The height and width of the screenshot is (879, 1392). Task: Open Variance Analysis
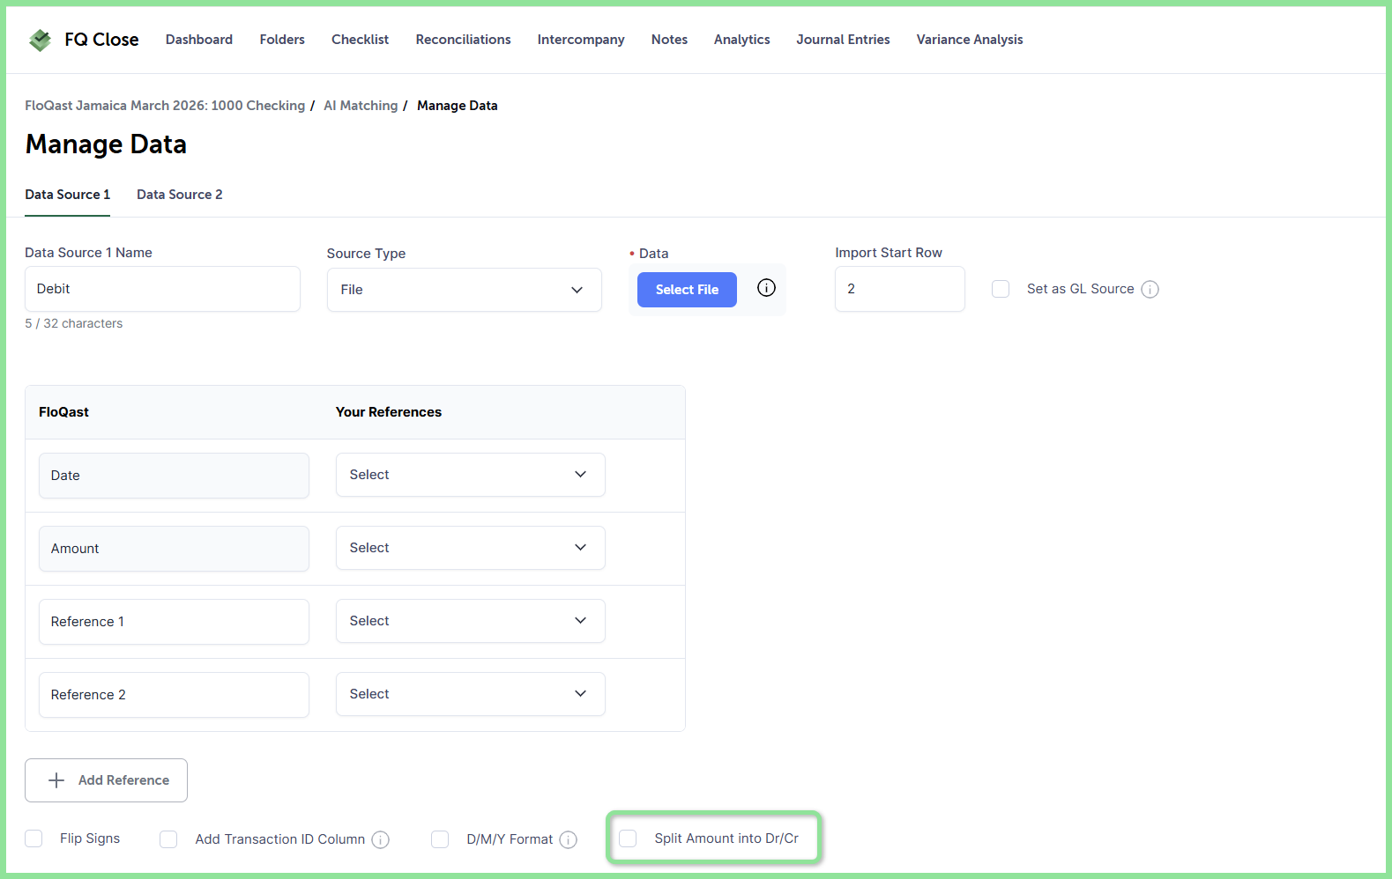tap(970, 40)
